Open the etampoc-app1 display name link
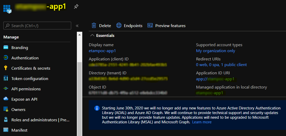 tap(102, 51)
